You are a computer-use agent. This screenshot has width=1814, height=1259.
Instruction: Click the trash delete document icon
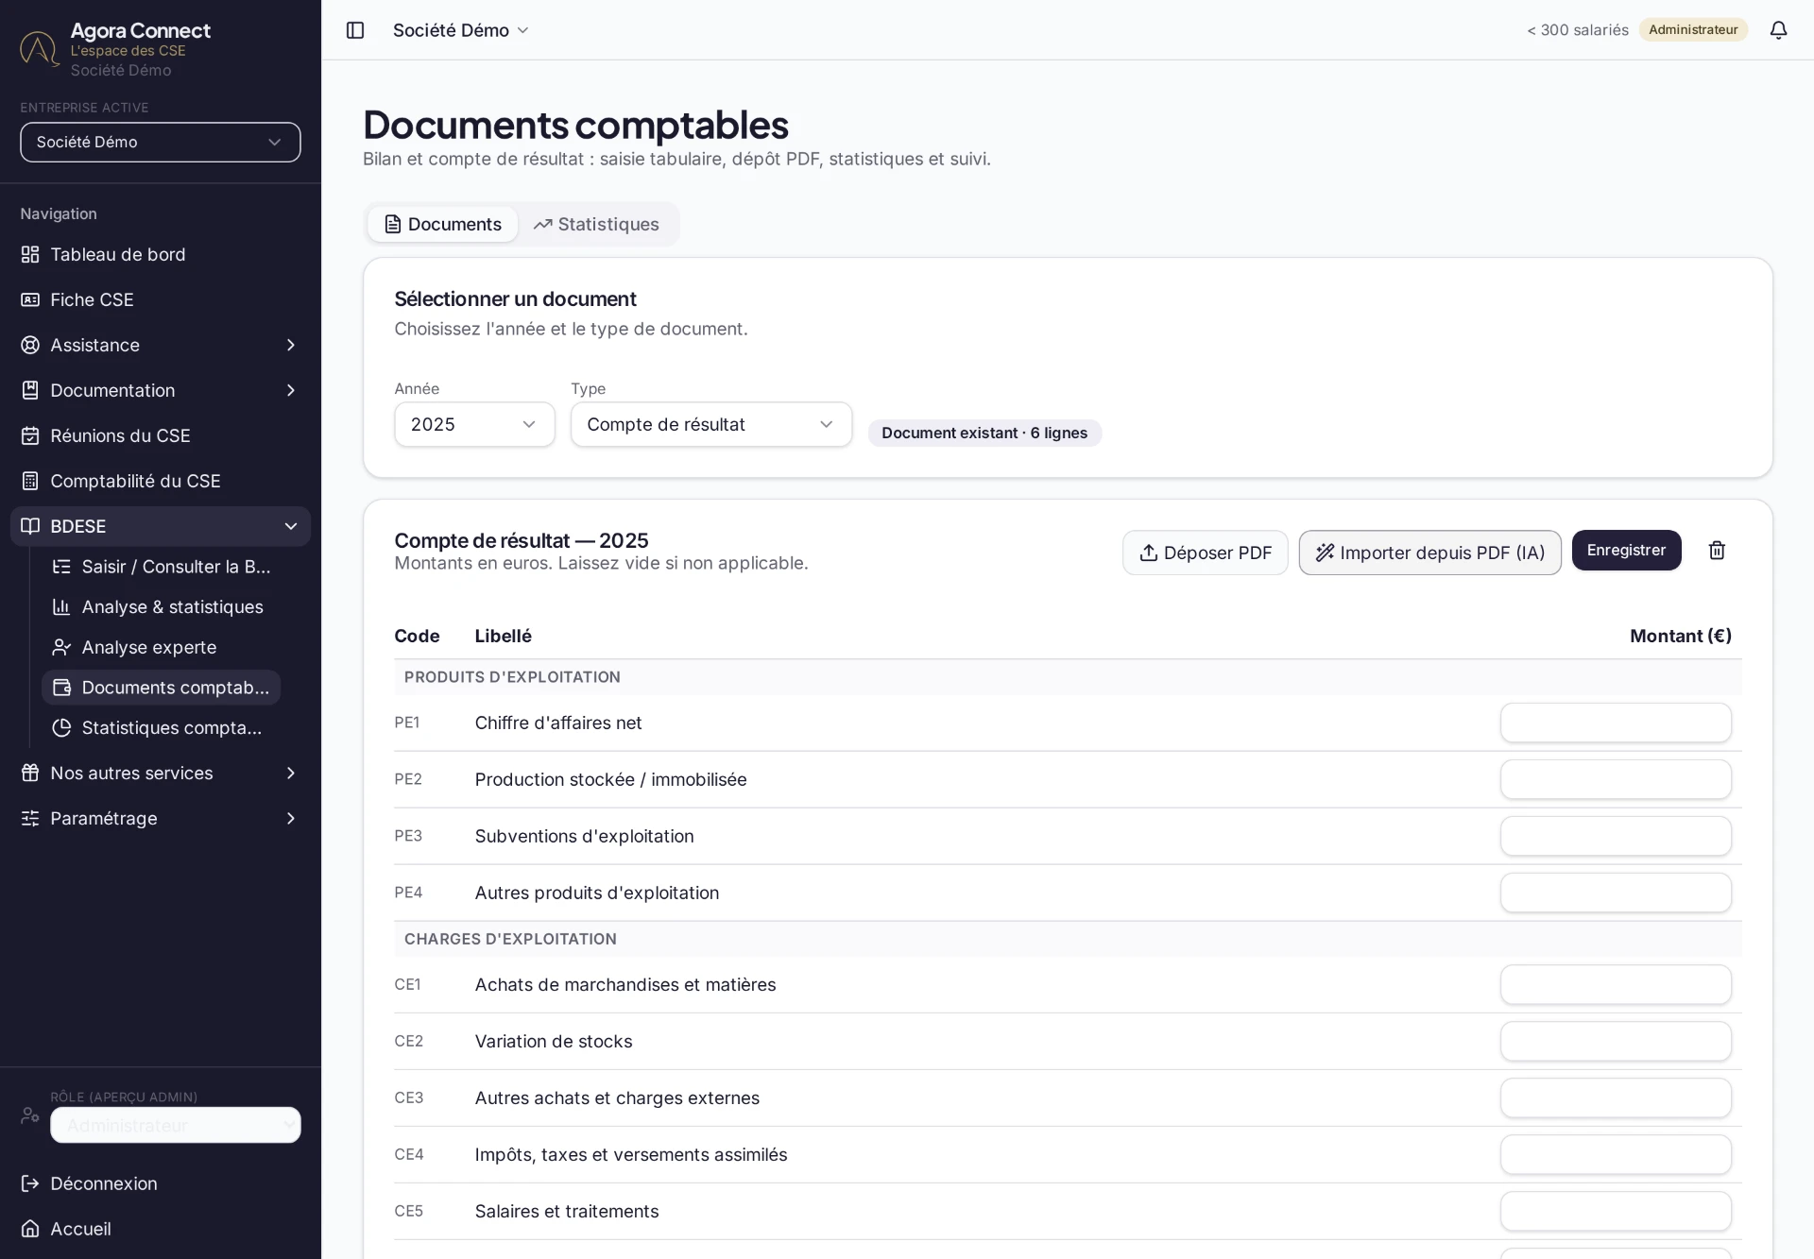[x=1717, y=551]
